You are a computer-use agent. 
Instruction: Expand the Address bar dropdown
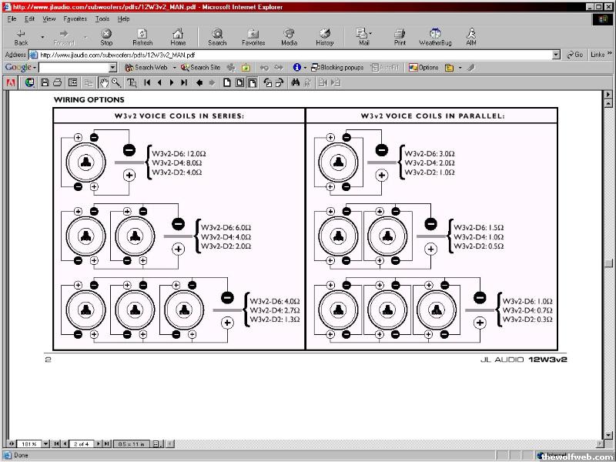(557, 55)
